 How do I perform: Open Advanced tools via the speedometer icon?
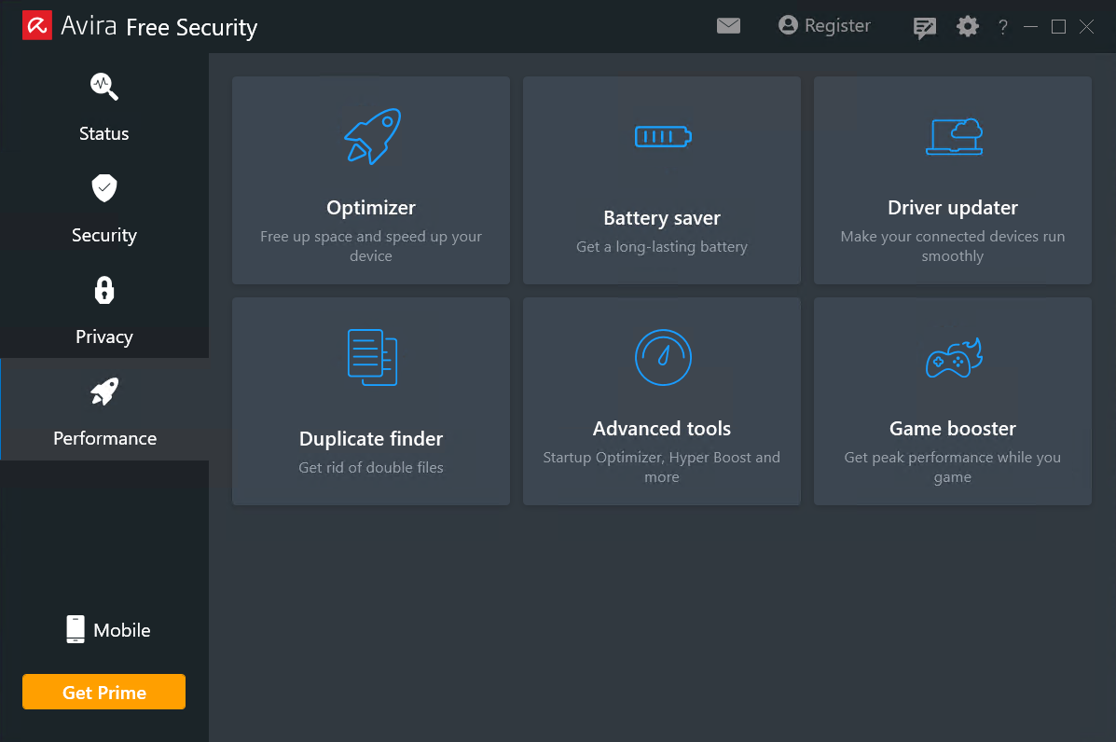(x=661, y=356)
